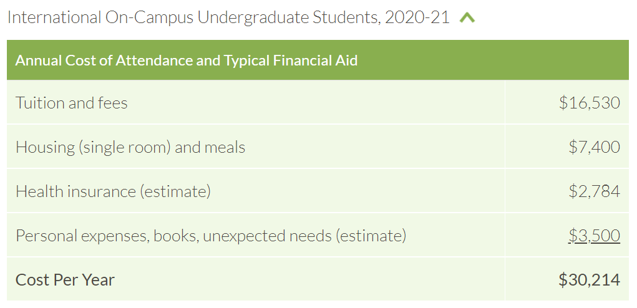Image resolution: width=637 pixels, height=308 pixels.
Task: Select Health insurance (estimate) label
Action: (x=114, y=191)
